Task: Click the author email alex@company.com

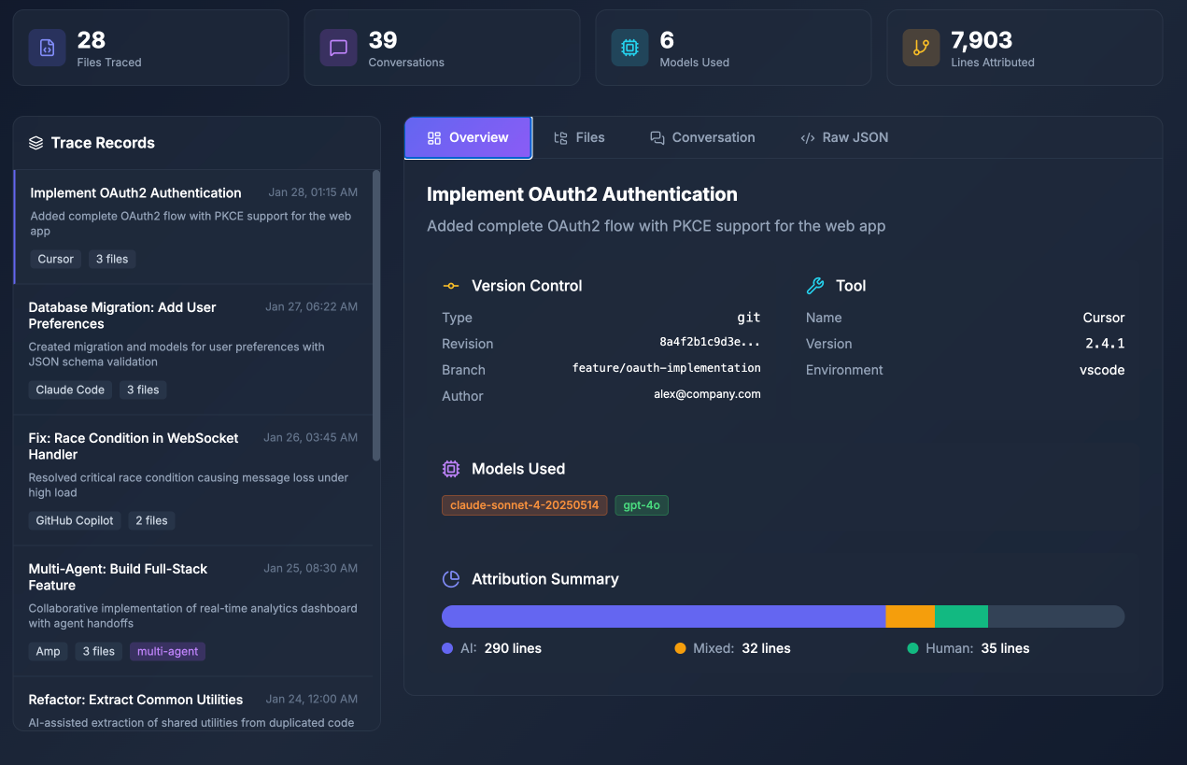Action: (x=707, y=395)
